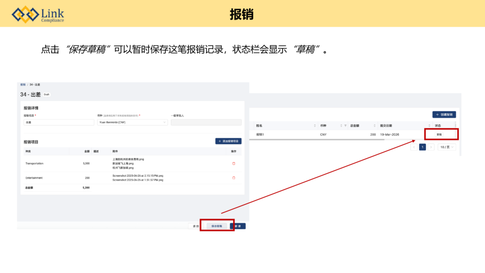Open the Yuan Renminbi (CNY) currency dropdown
The height and width of the screenshot is (273, 485).
pyautogui.click(x=132, y=122)
